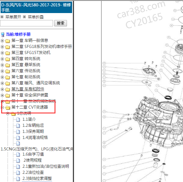Click the folder icon for 第四章 转向系统

[8, 59]
